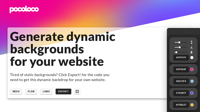Switch to FLOW background style

[31, 92]
